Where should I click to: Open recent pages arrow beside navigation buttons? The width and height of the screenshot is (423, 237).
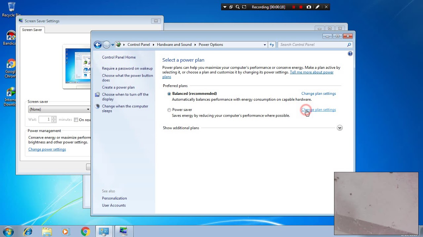[113, 45]
